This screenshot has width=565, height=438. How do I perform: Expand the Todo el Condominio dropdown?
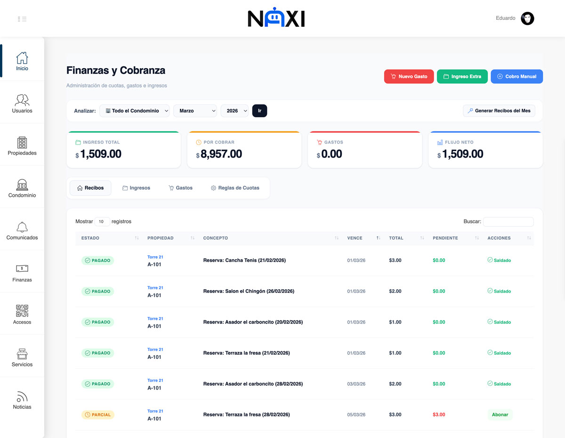click(x=135, y=111)
